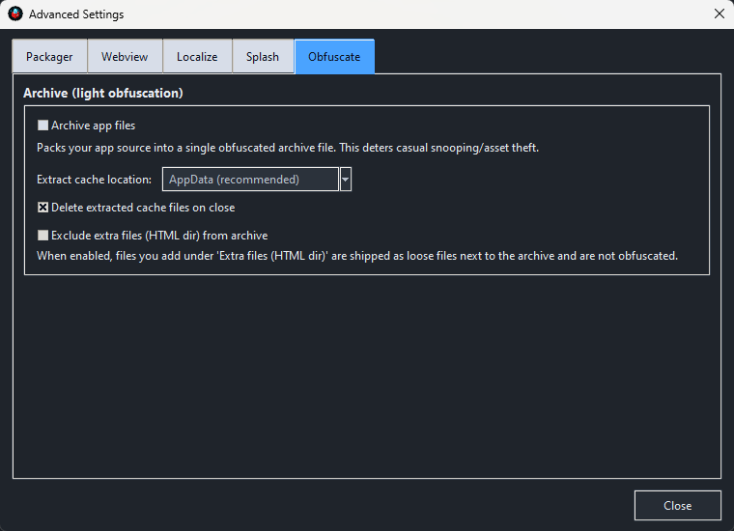Click the text about deterring casual snooping
The image size is (734, 531).
(287, 148)
